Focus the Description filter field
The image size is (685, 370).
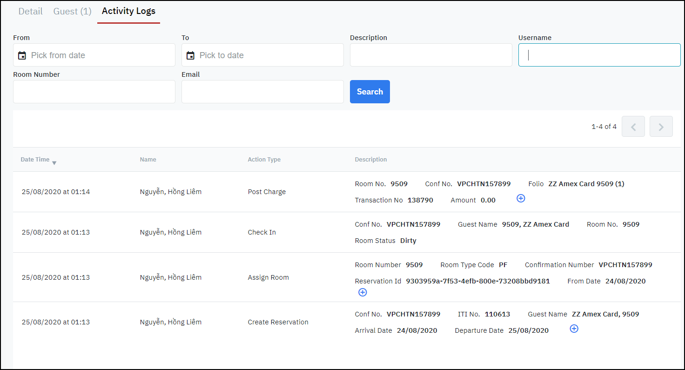tap(430, 55)
